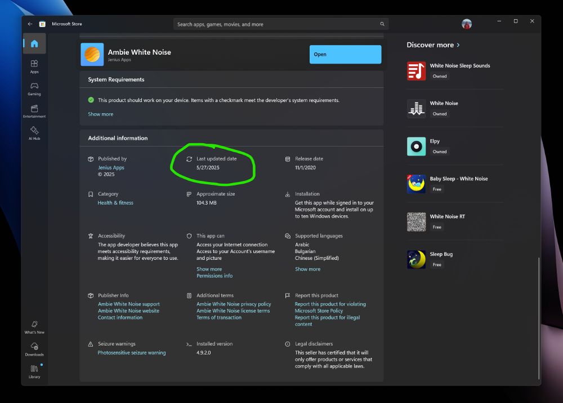Open the Entertainment section in sidebar
Image resolution: width=563 pixels, height=403 pixels.
click(x=34, y=111)
